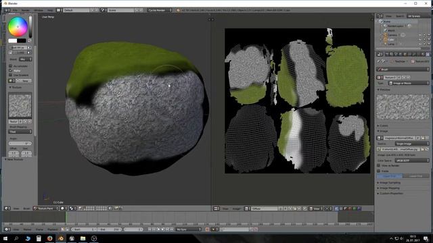The height and width of the screenshot is (243, 433).
Task: Open the Texture Paint mode dropdown
Action: 45,209
